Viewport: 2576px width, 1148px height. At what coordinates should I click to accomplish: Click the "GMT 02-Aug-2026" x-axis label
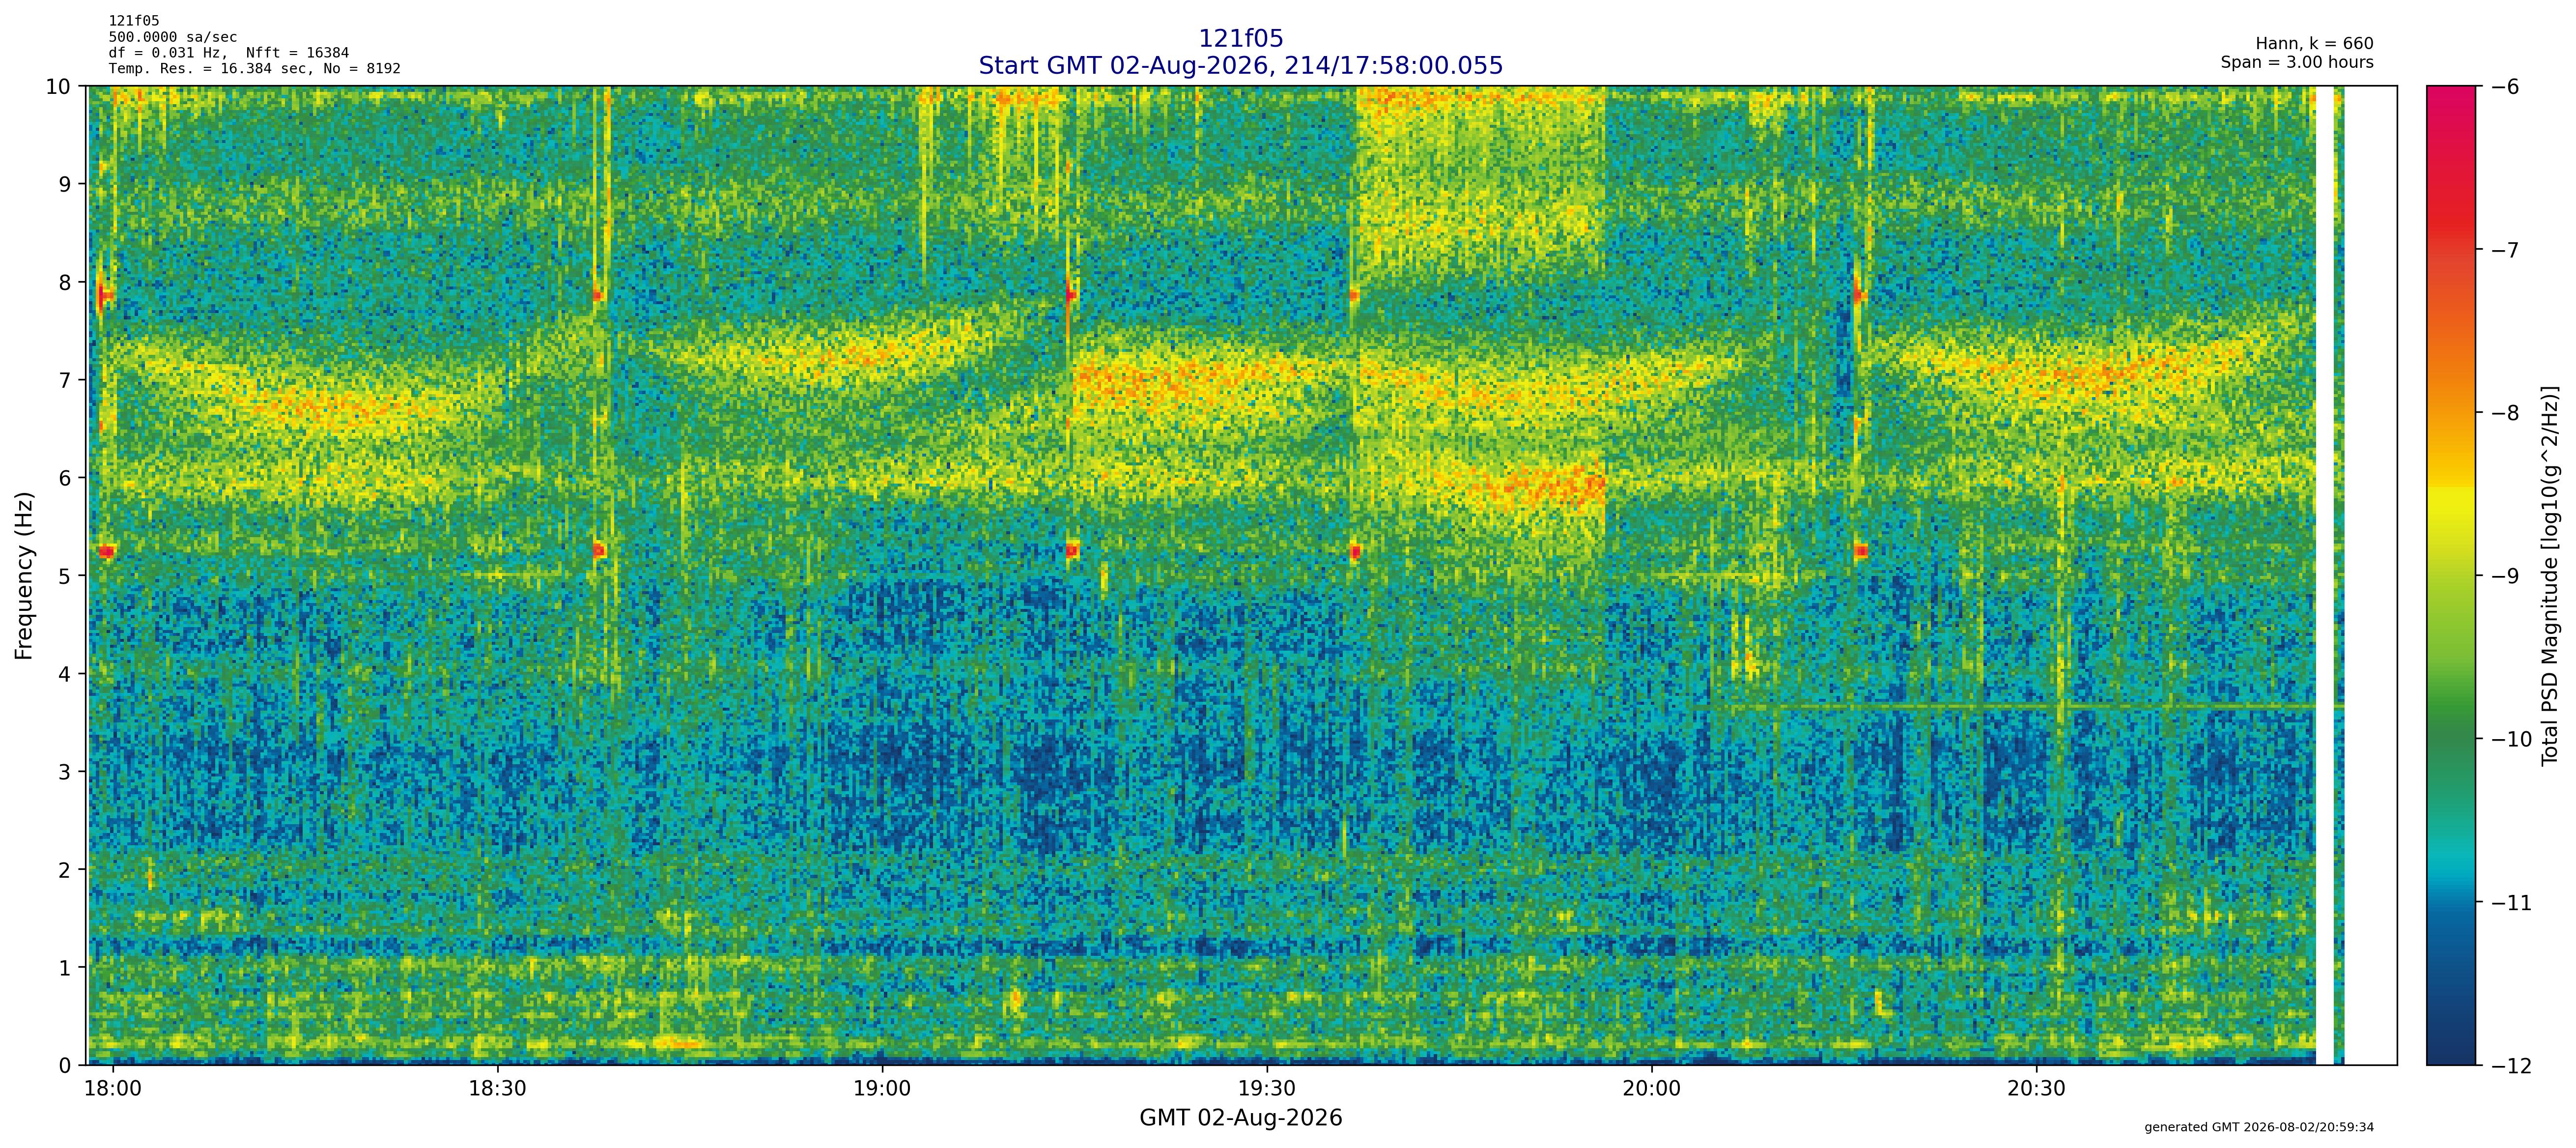coord(1240,1118)
